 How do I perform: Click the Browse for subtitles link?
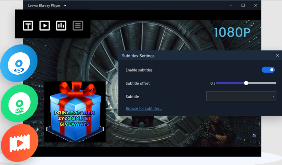[144, 109]
